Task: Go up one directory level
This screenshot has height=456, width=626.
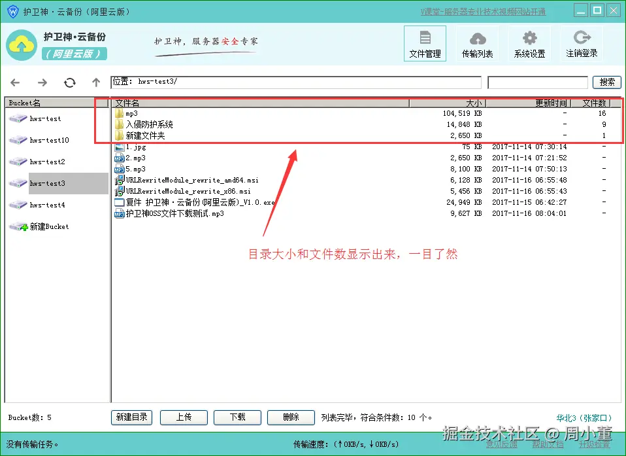Action: (x=96, y=82)
